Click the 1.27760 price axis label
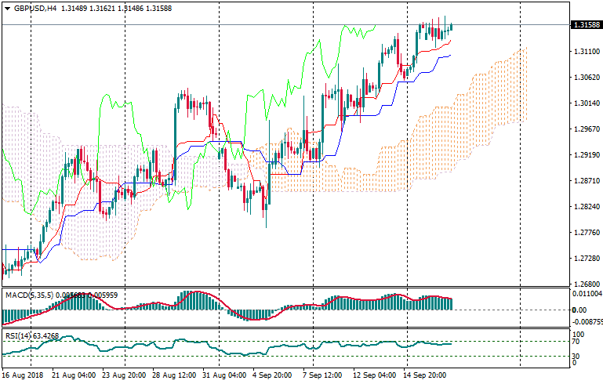Screen dimensions: 603x384 click(586, 233)
